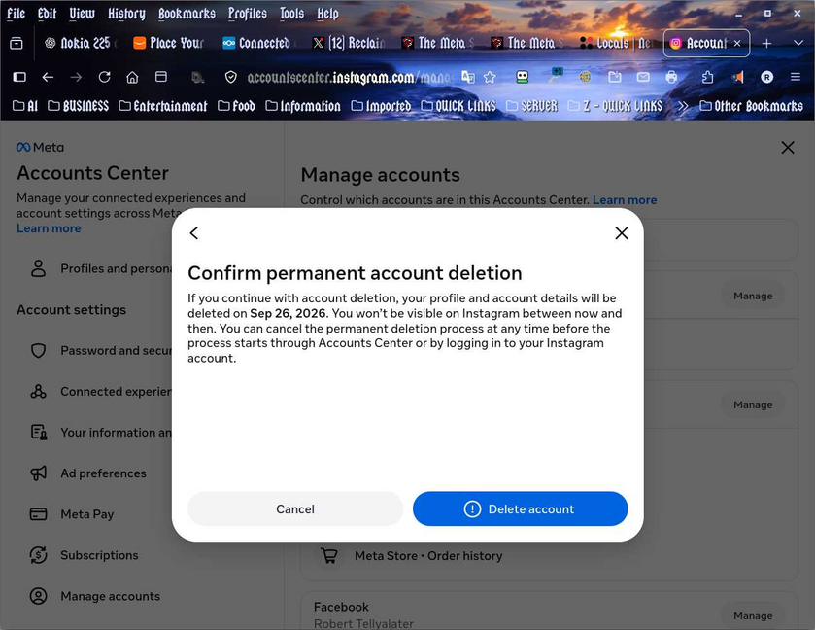815x630 pixels.
Task: Go to the browser home page
Action: point(132,78)
